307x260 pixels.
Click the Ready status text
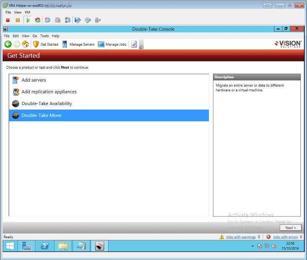click(x=8, y=237)
